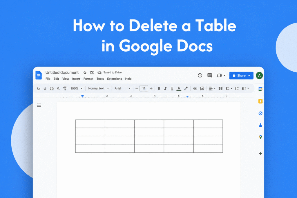Click the Google Docs home logo
The width and height of the screenshot is (297, 198).
point(39,75)
